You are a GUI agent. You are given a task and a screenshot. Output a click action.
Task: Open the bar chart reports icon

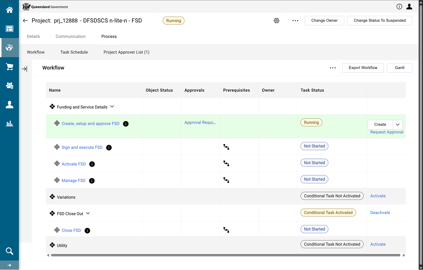[x=9, y=124]
